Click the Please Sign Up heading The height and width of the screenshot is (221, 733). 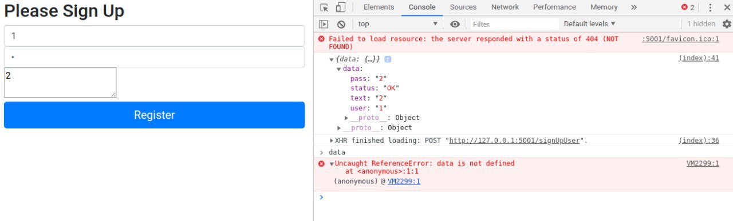pyautogui.click(x=64, y=11)
